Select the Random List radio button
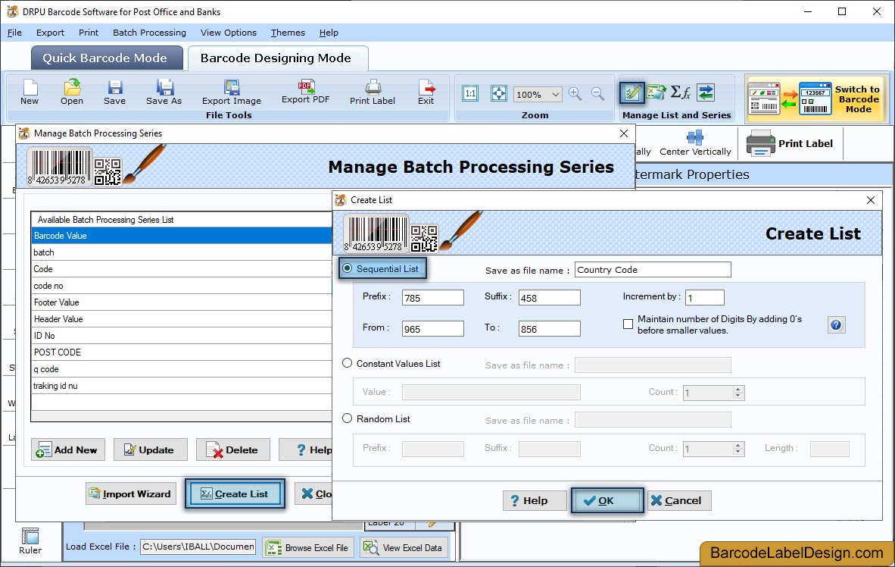This screenshot has height=567, width=895. point(347,419)
